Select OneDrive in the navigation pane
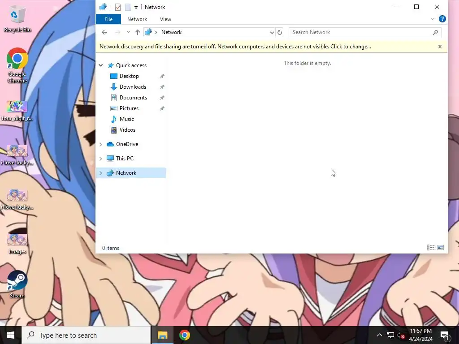Screen dimensions: 459x344 point(127,144)
